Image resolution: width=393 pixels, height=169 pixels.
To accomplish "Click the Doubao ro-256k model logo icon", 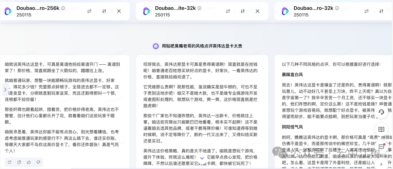I will [8, 11].
